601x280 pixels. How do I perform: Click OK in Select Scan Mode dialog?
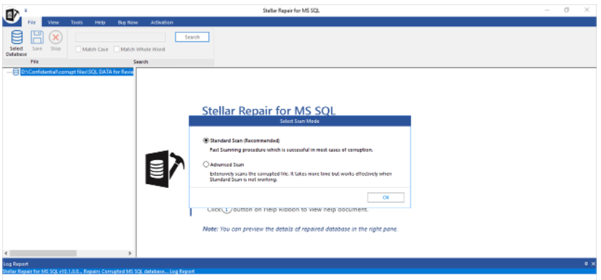click(x=386, y=198)
